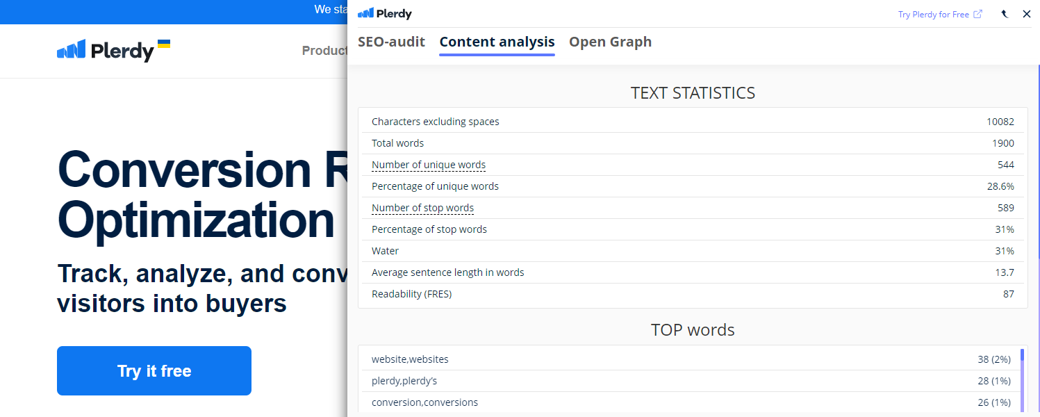Screen dimensions: 1040x417
Task: Click the conversion,conversions top word row
Action: pos(690,402)
